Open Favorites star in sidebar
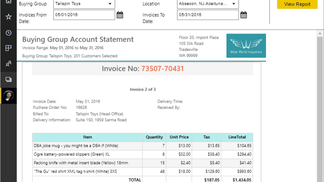324x182 pixels. coord(8,17)
